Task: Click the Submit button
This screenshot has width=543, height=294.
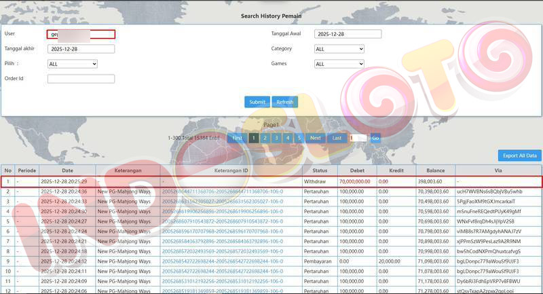Action: click(257, 102)
